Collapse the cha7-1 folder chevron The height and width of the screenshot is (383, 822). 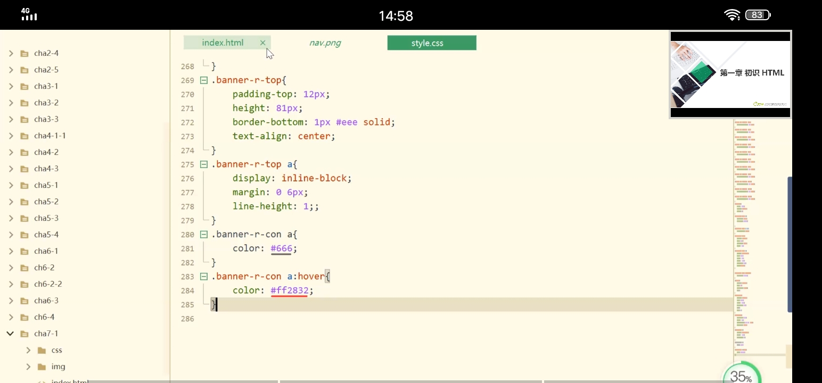pos(10,334)
